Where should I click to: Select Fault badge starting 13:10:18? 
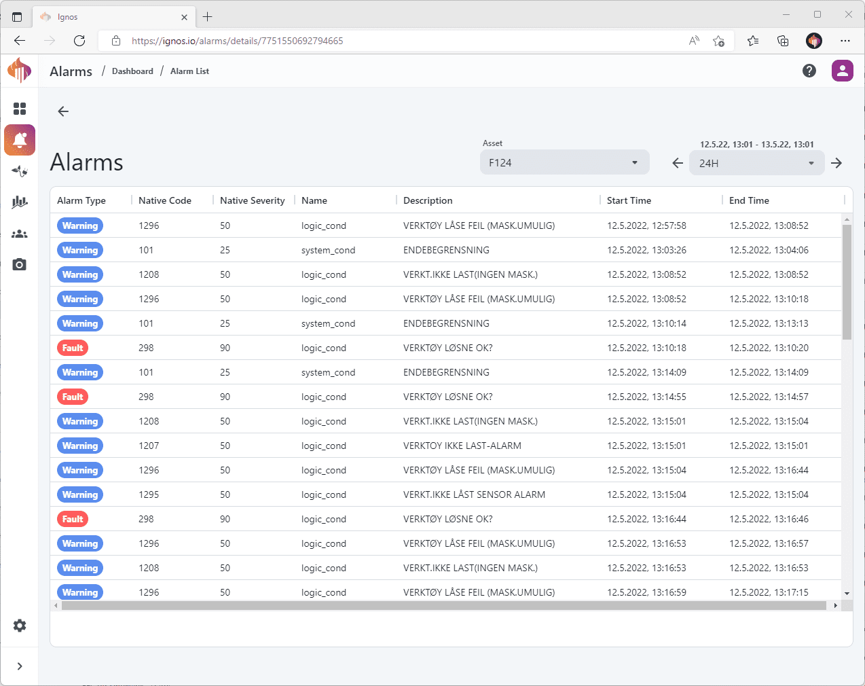click(x=73, y=348)
